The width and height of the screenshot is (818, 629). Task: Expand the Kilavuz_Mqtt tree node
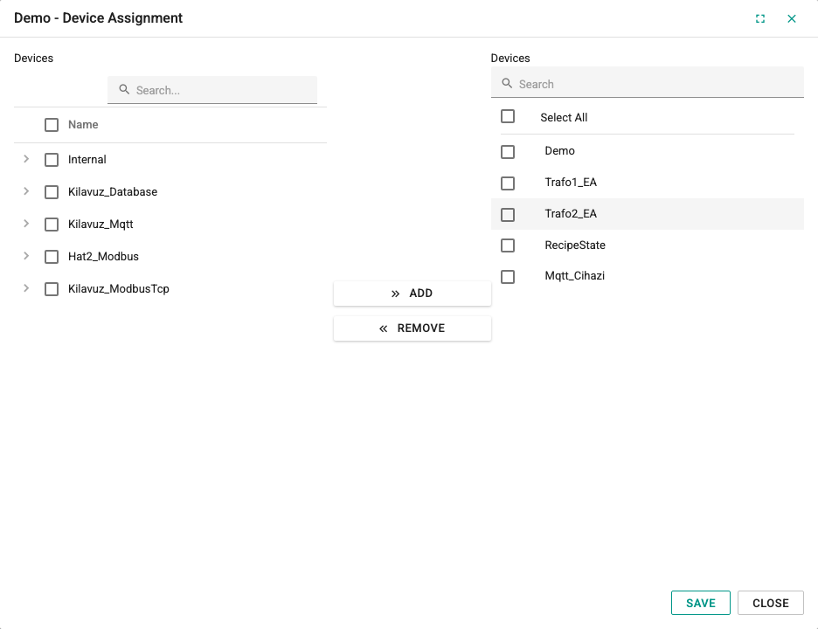point(26,224)
